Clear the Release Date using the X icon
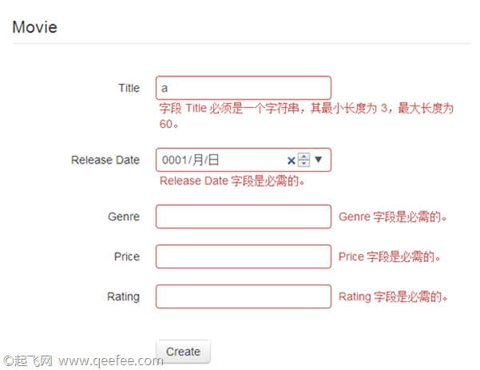 292,160
